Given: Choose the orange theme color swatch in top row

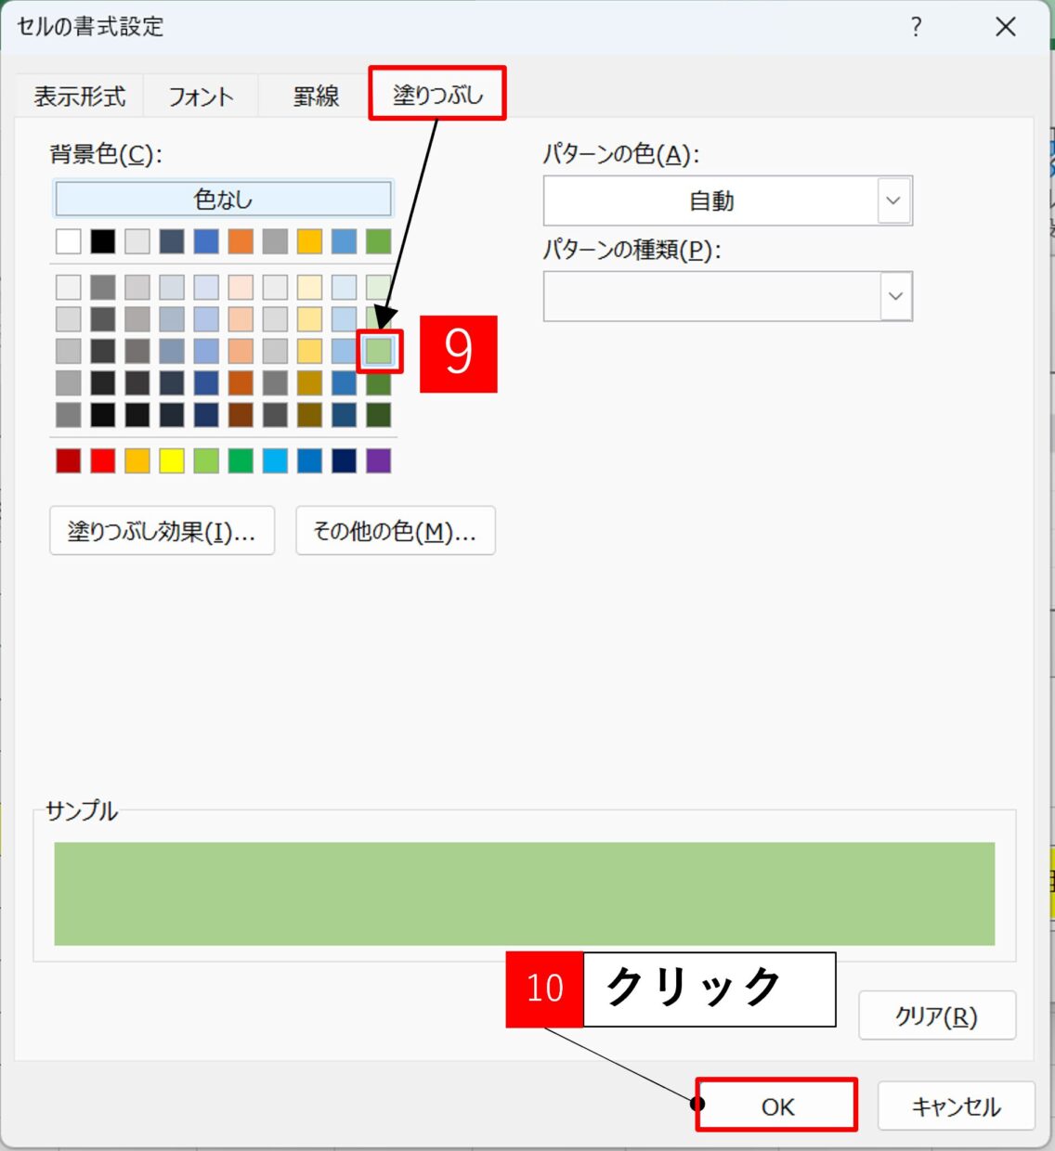Looking at the screenshot, I should coord(241,241).
